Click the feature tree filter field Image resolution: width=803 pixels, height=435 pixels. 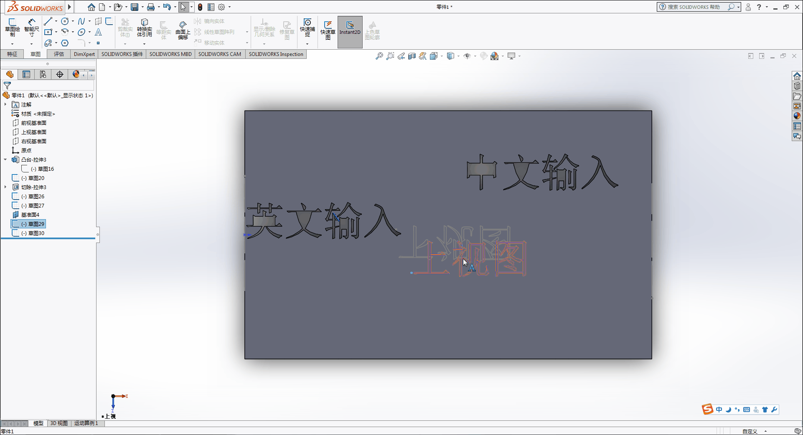(48, 86)
